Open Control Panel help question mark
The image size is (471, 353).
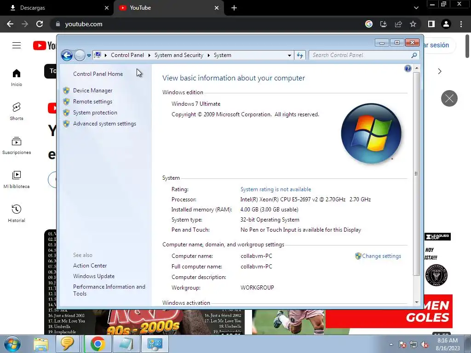coord(408,68)
